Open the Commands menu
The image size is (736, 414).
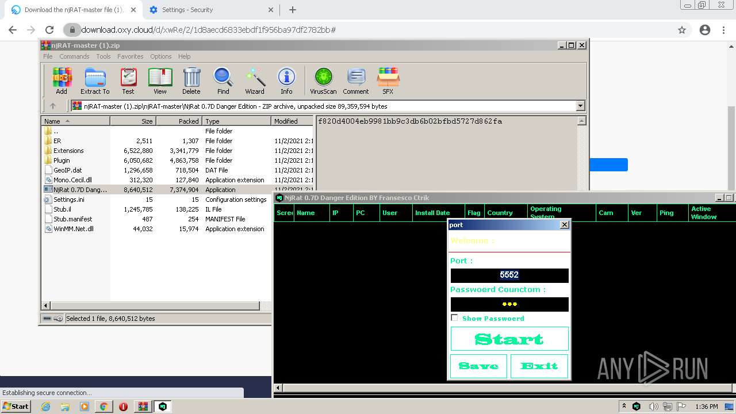pos(74,56)
